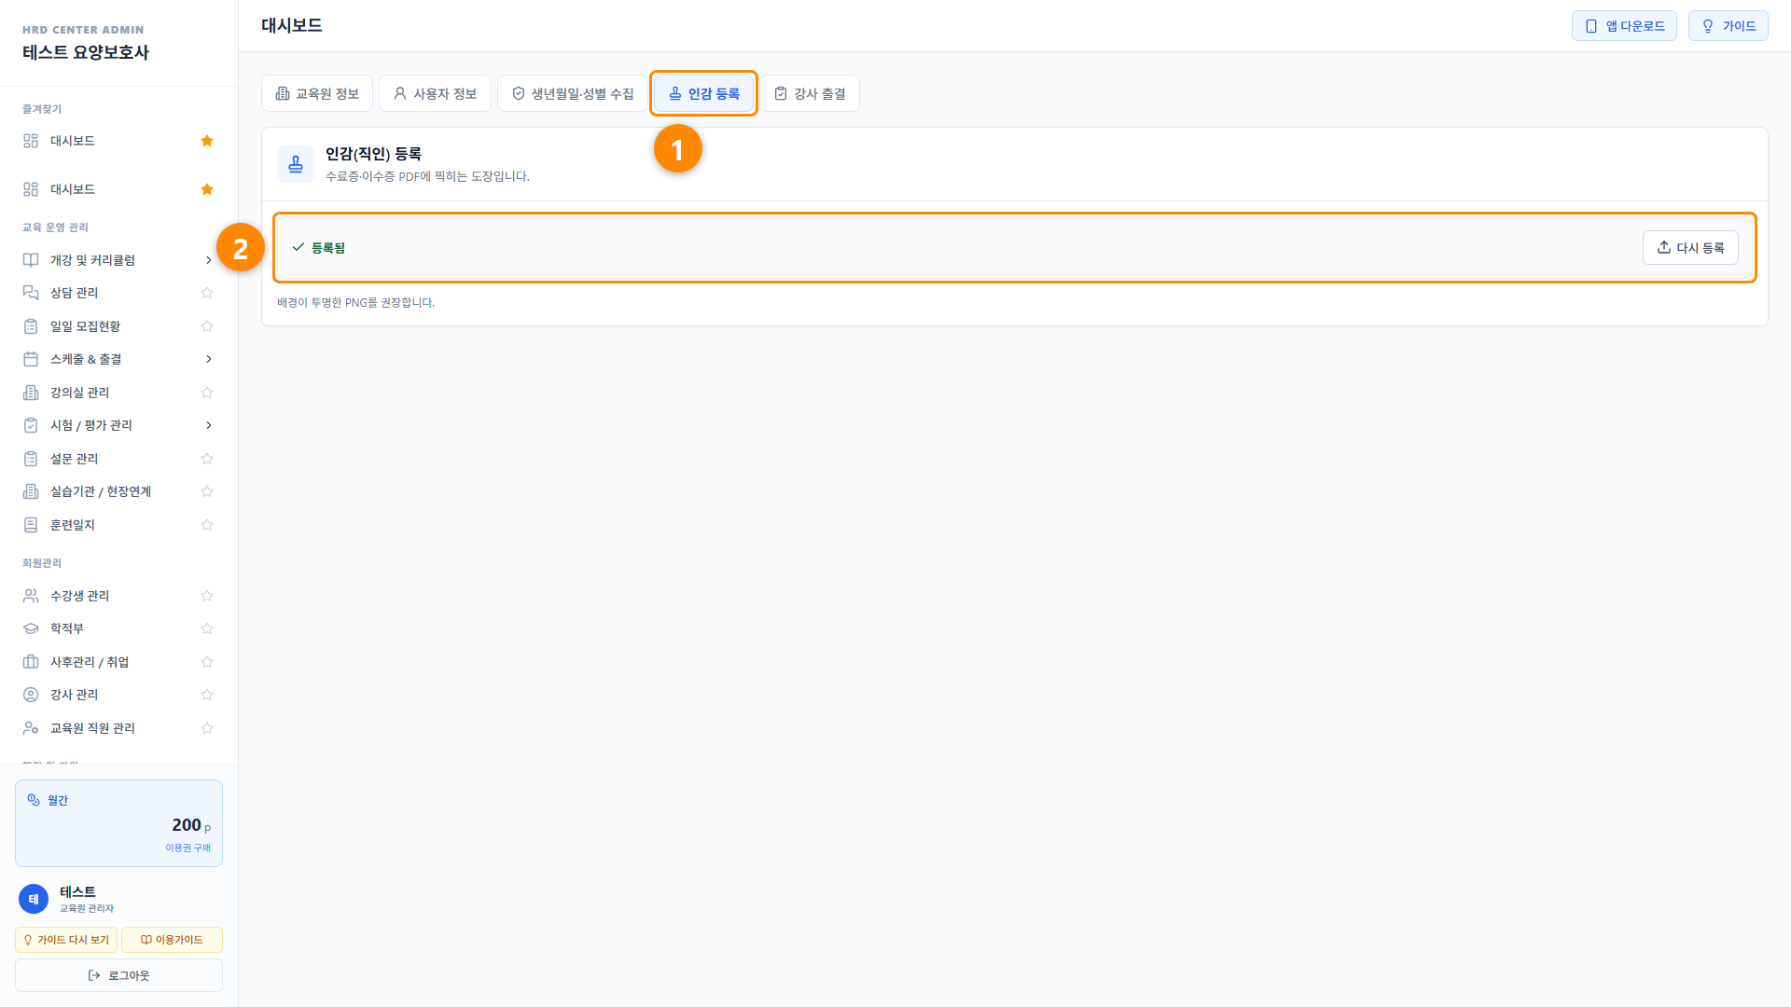
Task: Click the 상담 관리 chat icon
Action: point(31,293)
